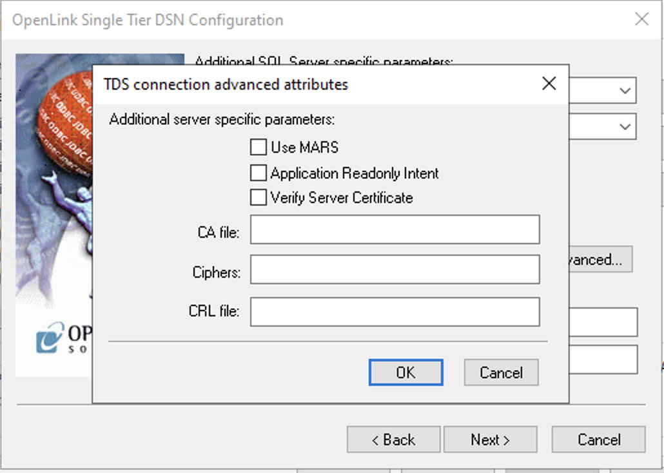Go Back in the DSN wizard

(x=393, y=439)
